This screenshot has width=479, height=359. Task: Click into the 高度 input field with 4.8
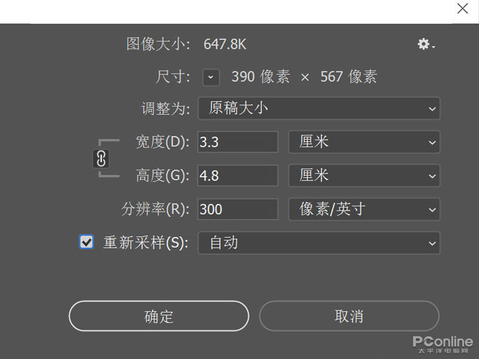tap(238, 175)
